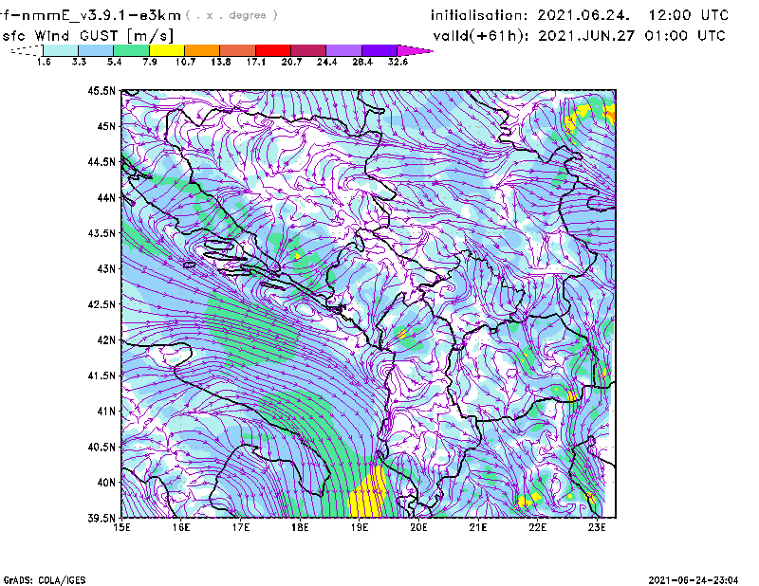Image resolution: width=759 pixels, height=586 pixels.
Task: Click the light blue legend swatch (3.3–5.4)
Action: 96,50
